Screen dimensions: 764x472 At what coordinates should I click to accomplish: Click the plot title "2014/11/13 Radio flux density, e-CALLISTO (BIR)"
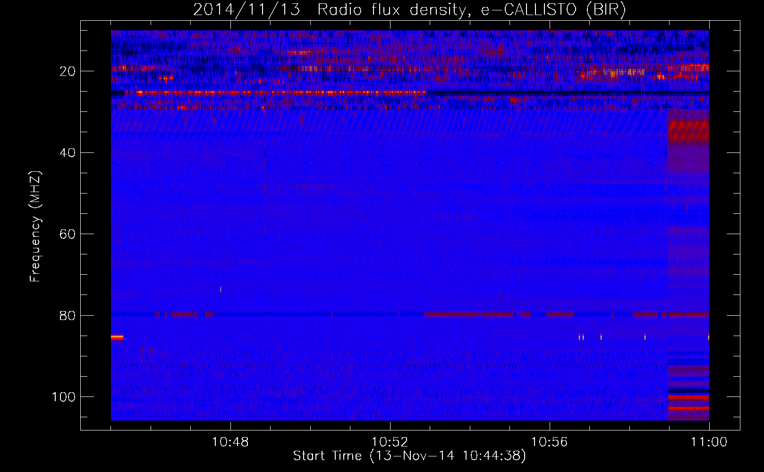tap(409, 10)
